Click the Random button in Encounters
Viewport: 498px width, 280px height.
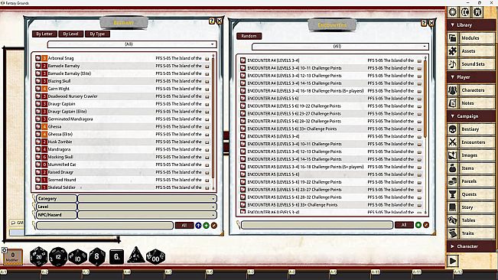click(x=249, y=36)
